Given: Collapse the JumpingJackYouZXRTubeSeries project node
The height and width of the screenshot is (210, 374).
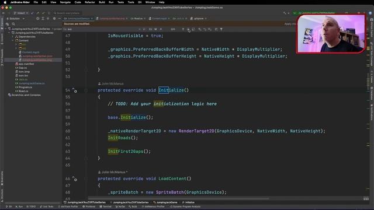Looking at the screenshot, I should coord(9,33).
